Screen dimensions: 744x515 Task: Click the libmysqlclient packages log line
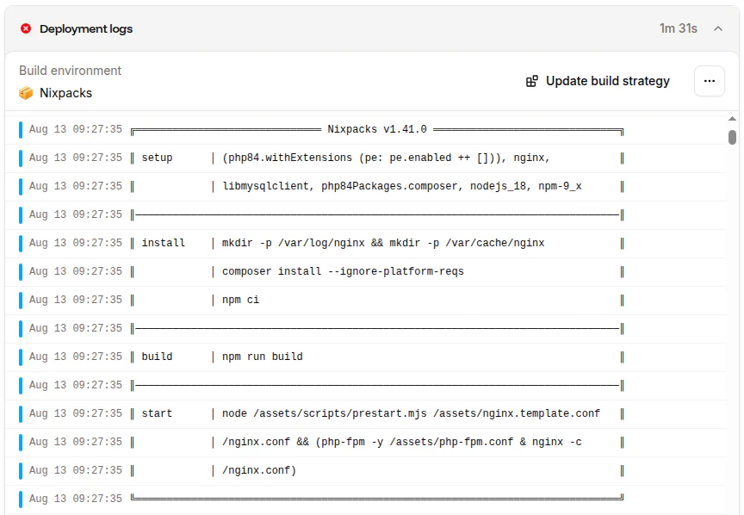[366, 187]
